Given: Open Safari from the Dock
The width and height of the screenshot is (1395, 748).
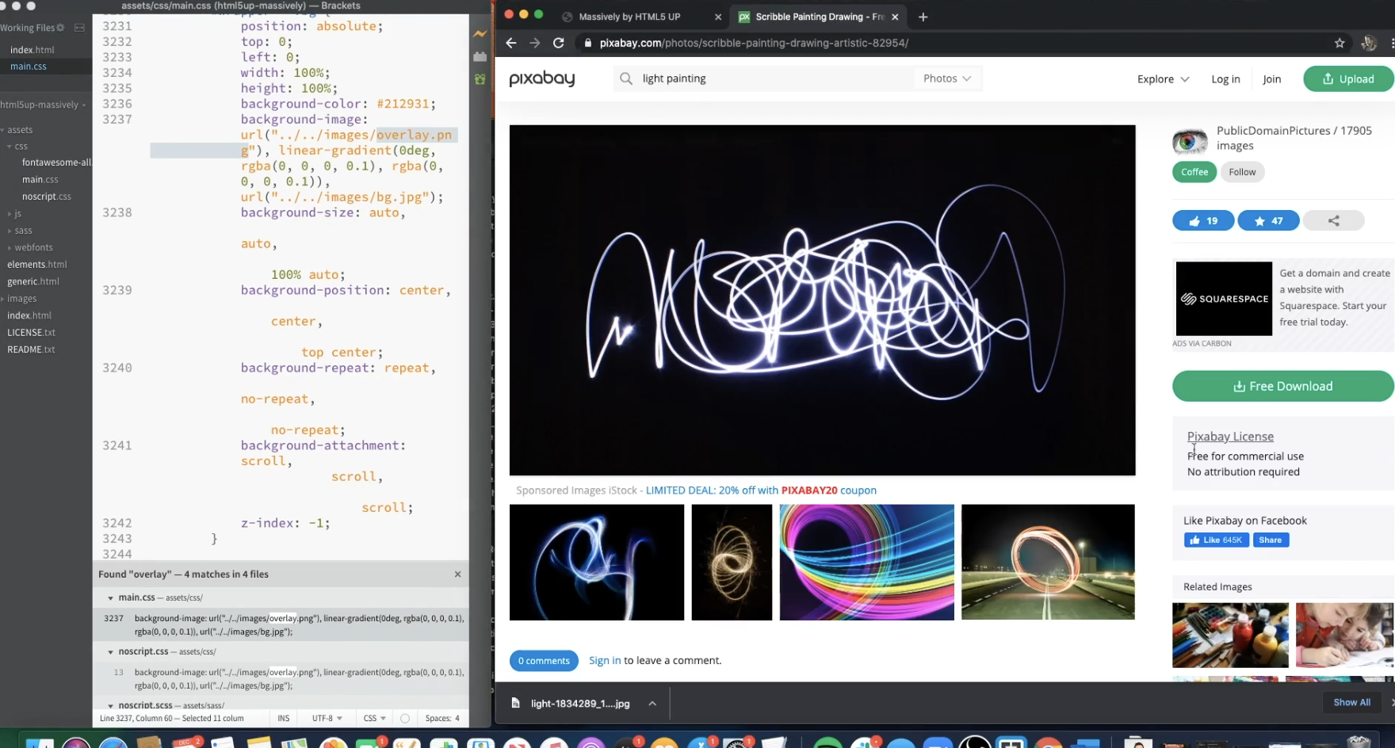Looking at the screenshot, I should coord(113,743).
